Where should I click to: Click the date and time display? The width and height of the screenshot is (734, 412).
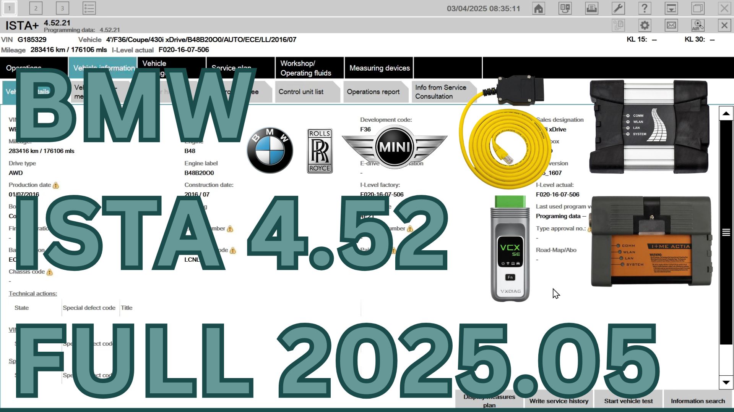[484, 8]
